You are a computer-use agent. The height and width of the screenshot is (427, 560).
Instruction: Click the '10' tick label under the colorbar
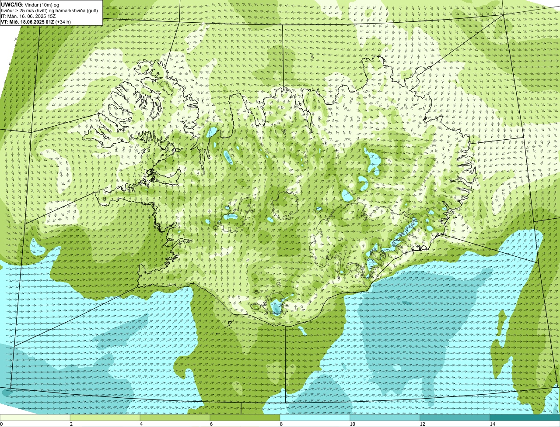[x=352, y=424]
